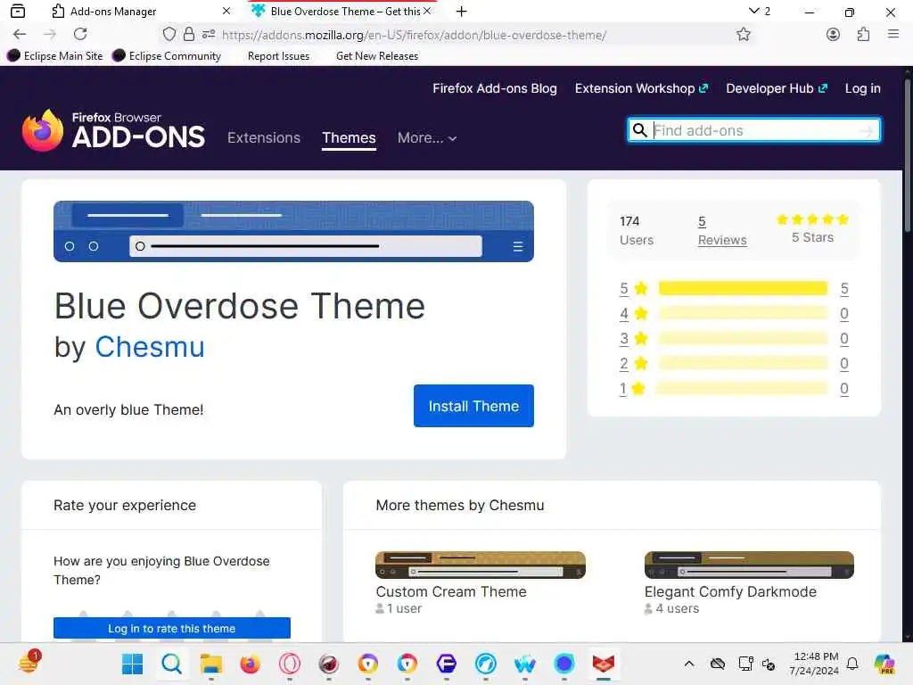Image resolution: width=913 pixels, height=685 pixels.
Task: Expand the More… navigation dropdown
Action: 427,138
